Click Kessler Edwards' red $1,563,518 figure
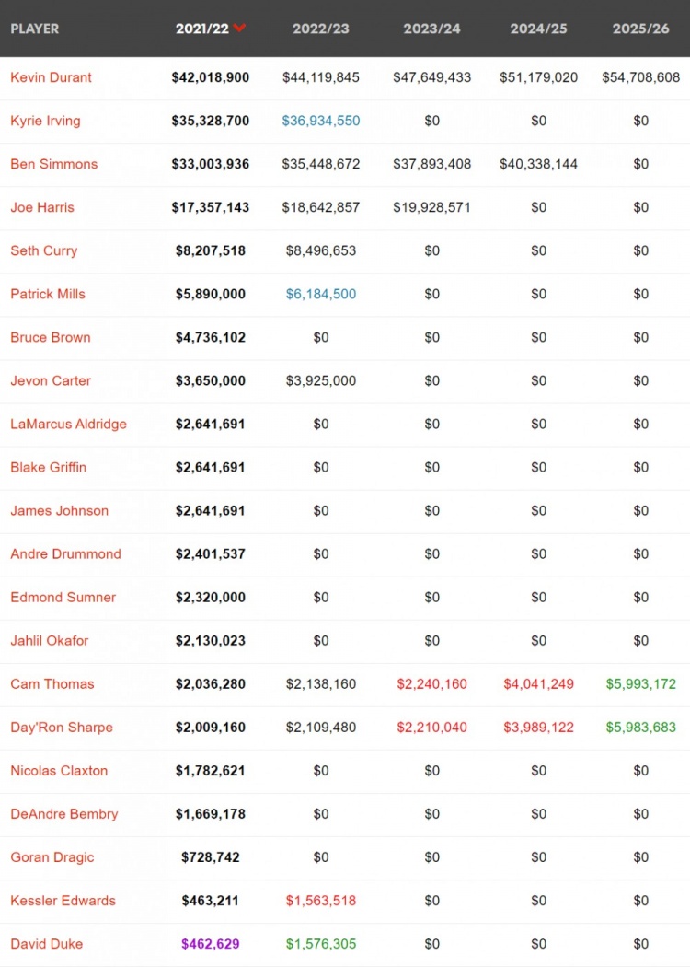 coord(321,900)
